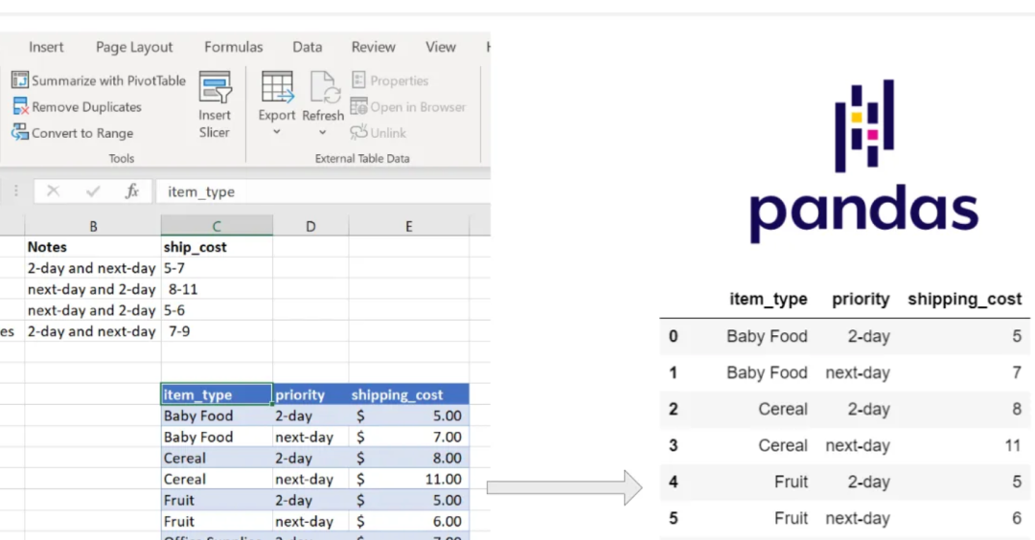Screen dimensions: 1035x540
Task: Open the Insert Function fx button
Action: pyautogui.click(x=132, y=191)
